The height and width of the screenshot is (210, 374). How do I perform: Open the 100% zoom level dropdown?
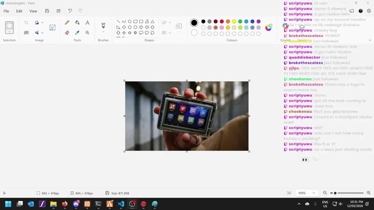pos(314,193)
